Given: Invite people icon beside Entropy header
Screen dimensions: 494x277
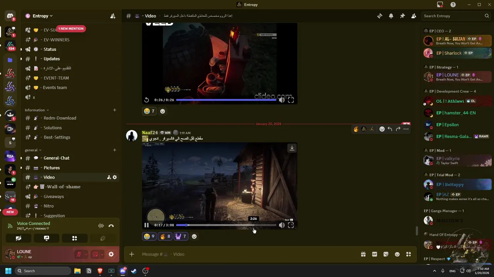Looking at the screenshot, I should (113, 16).
